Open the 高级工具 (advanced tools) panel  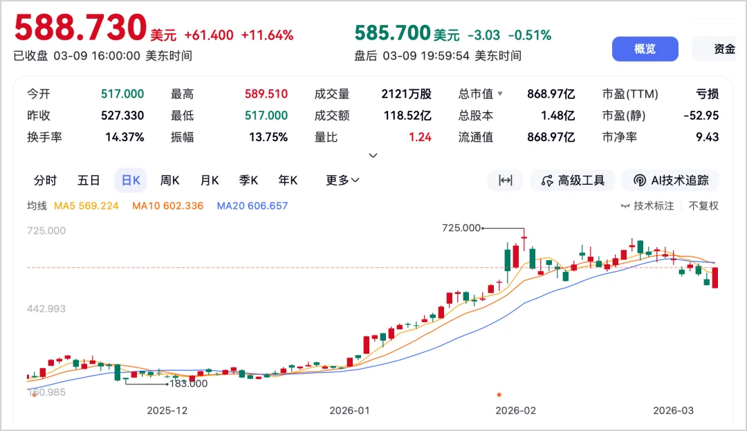point(573,180)
